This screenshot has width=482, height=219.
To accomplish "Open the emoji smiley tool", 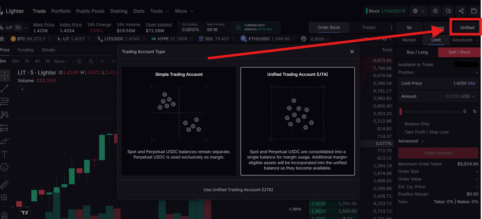I will [x=4, y=167].
